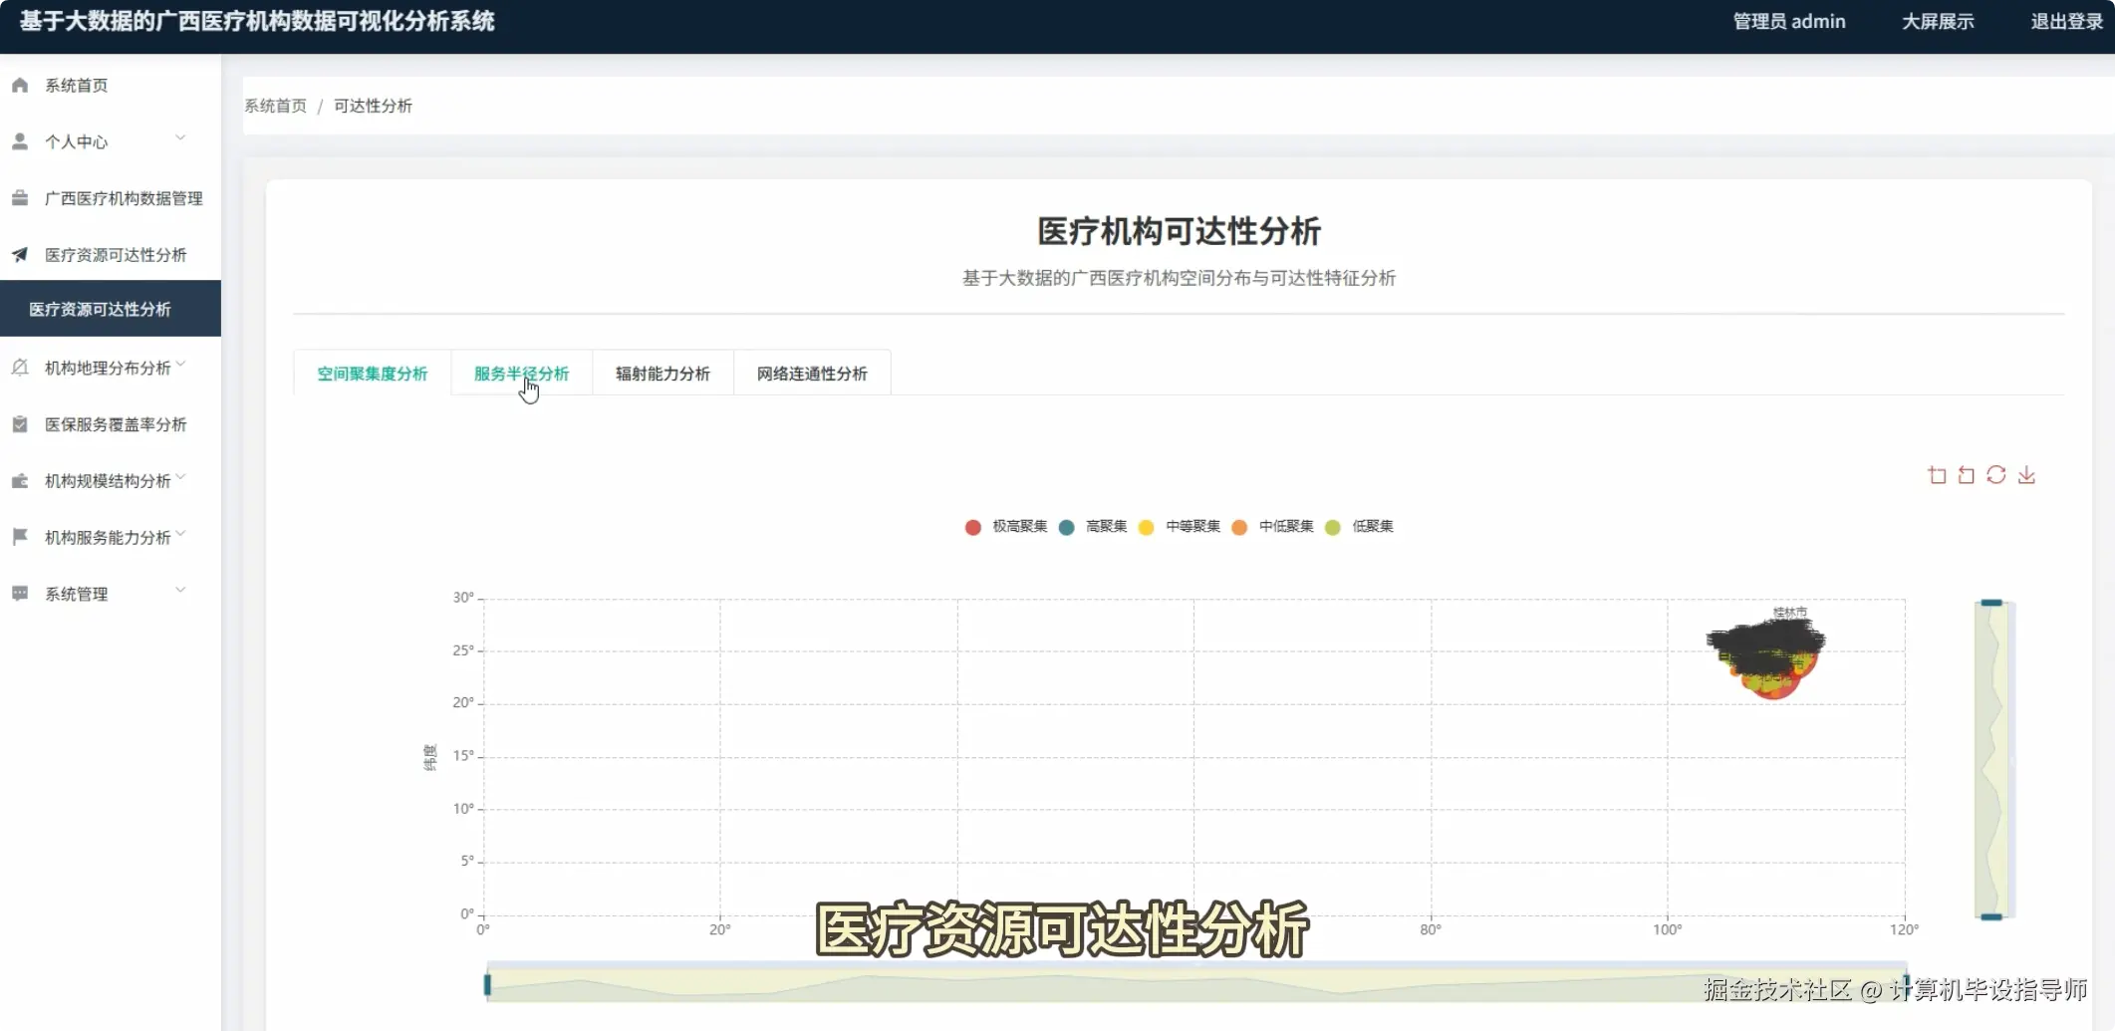Click the clipboard icon beside 医保服务覆盖率分析
Screen dimensions: 2115x1031
pos(20,424)
